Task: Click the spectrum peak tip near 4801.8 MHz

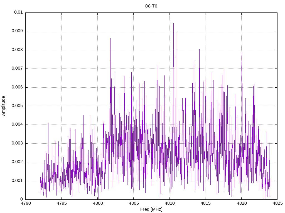Action: (110, 39)
